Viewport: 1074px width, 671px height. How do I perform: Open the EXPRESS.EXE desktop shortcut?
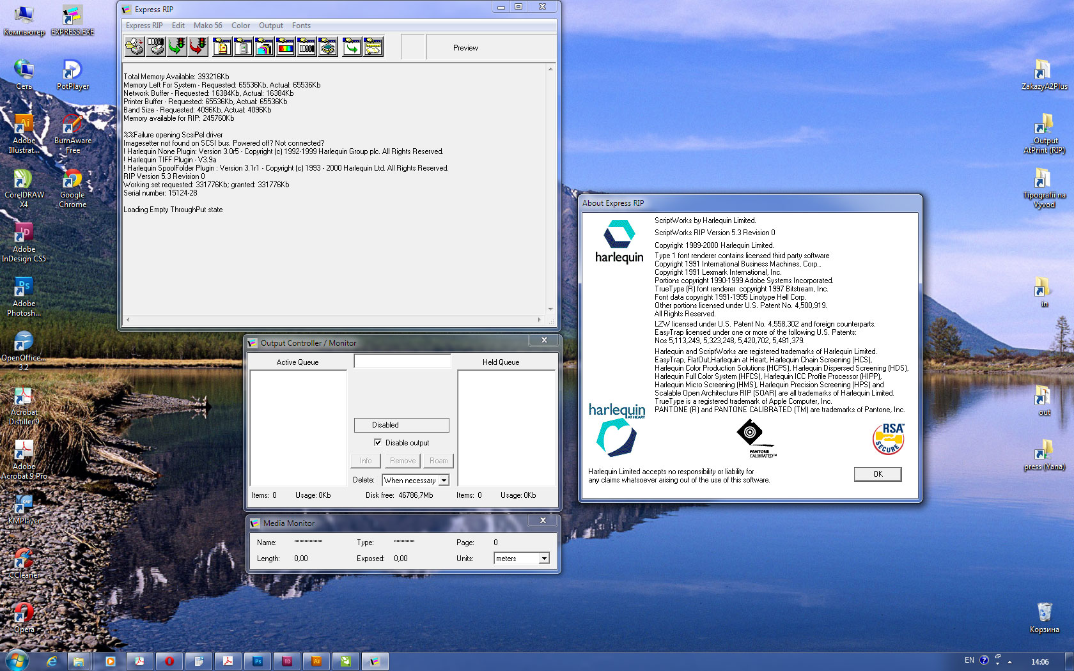pyautogui.click(x=72, y=20)
